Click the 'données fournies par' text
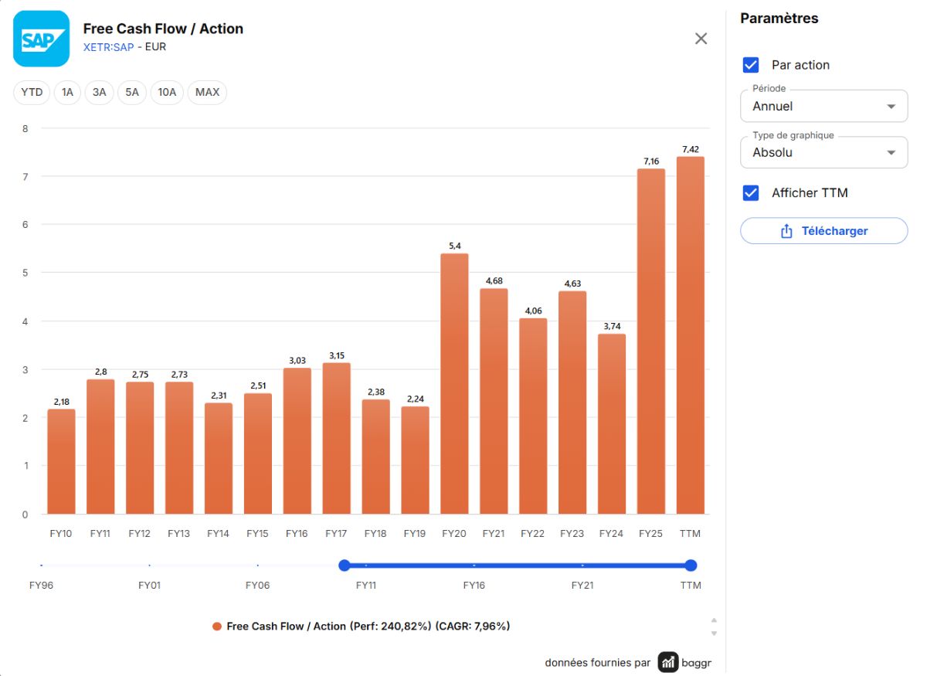Screen dimensions: 927x676 click(x=598, y=663)
